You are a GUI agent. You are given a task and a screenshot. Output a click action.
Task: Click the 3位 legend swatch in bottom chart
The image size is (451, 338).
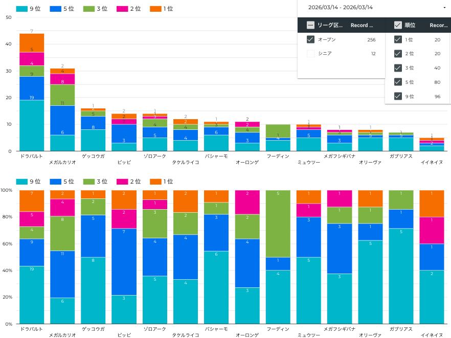click(x=89, y=182)
